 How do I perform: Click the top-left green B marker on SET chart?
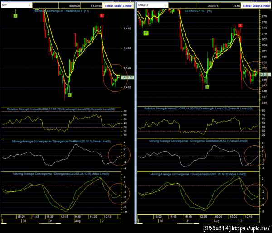pyautogui.click(x=15, y=16)
